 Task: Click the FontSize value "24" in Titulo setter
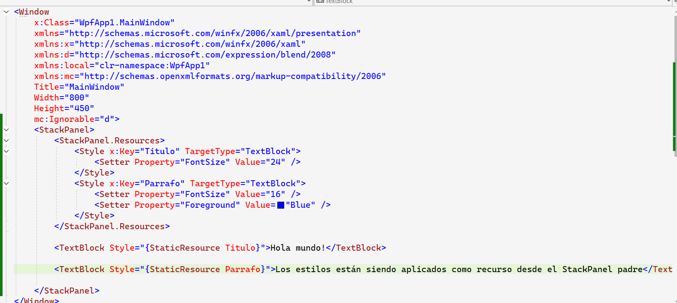(x=275, y=162)
